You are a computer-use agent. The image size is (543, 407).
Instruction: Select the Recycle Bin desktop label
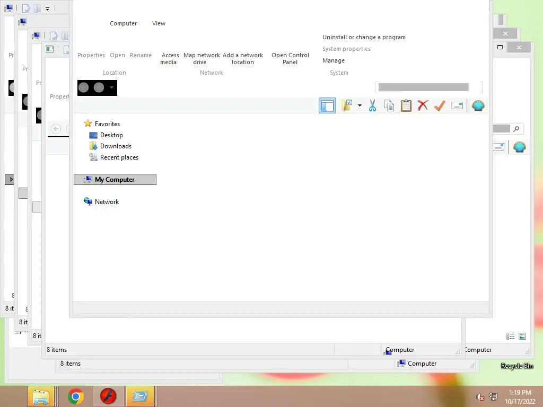pyautogui.click(x=516, y=366)
